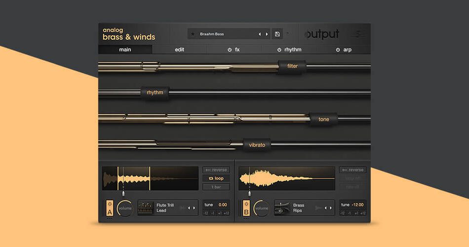Toggle layer A power button
Viewport: 469px width, 247px height.
click(x=110, y=204)
